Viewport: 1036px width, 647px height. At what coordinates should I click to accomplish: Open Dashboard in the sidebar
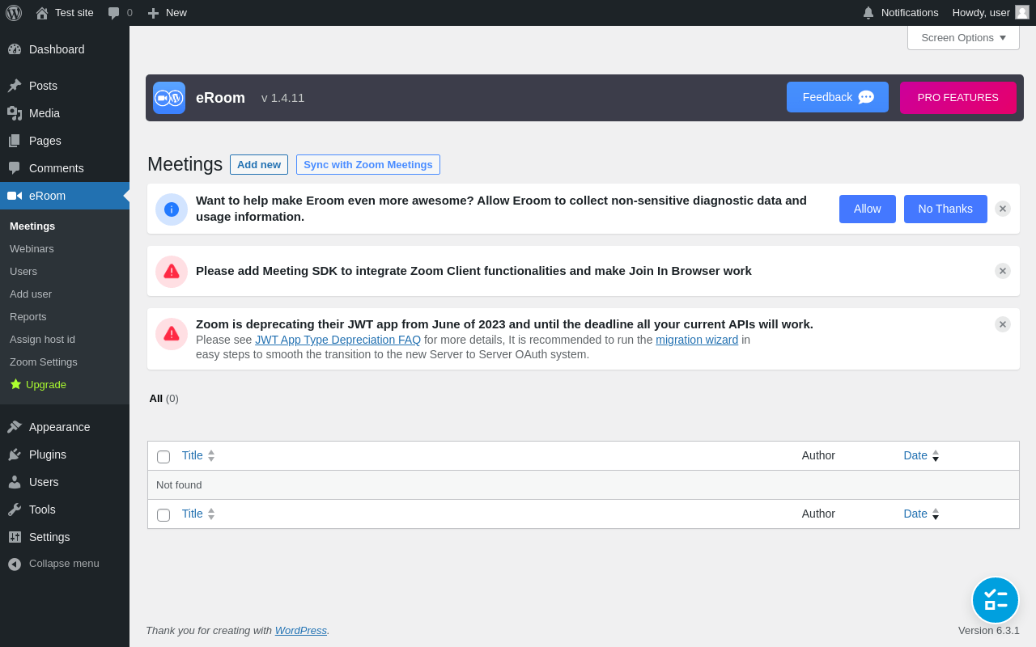coord(65,49)
